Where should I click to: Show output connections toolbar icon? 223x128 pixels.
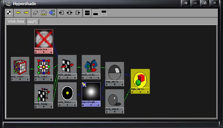click(78, 13)
